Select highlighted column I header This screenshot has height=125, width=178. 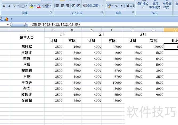[x=171, y=30]
